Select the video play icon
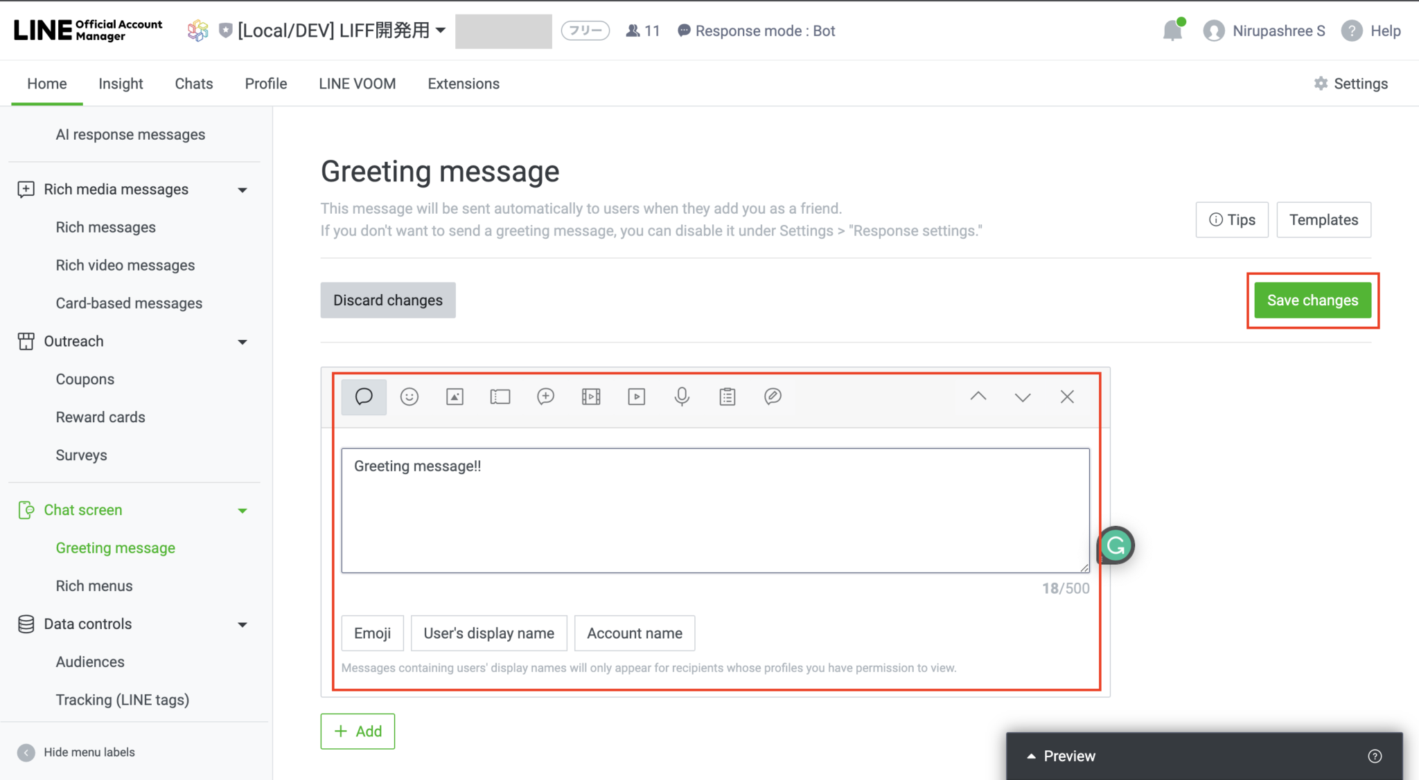The image size is (1419, 780). pos(637,397)
